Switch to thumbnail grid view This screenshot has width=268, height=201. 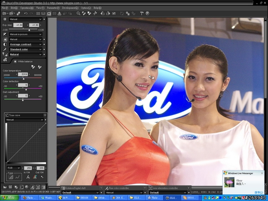click(x=38, y=13)
